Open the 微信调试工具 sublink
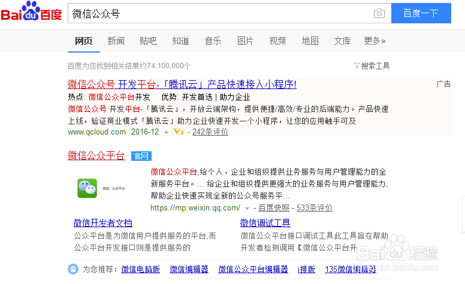 [265, 223]
